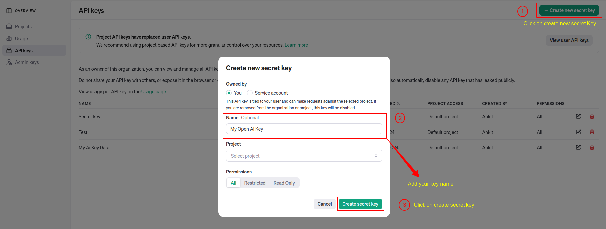The image size is (606, 229).
Task: Choose Restricted permissions option
Action: coord(255,183)
